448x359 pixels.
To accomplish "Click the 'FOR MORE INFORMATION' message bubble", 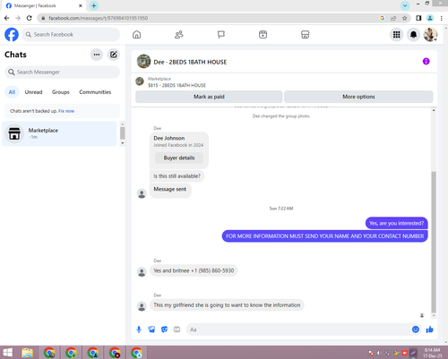I will point(324,236).
